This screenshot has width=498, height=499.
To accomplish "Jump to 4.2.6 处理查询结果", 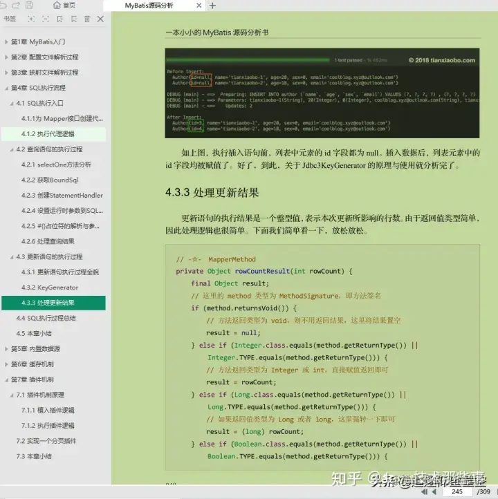I will [48, 241].
